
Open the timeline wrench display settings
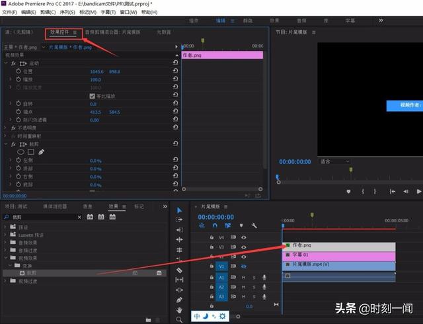tap(254, 226)
